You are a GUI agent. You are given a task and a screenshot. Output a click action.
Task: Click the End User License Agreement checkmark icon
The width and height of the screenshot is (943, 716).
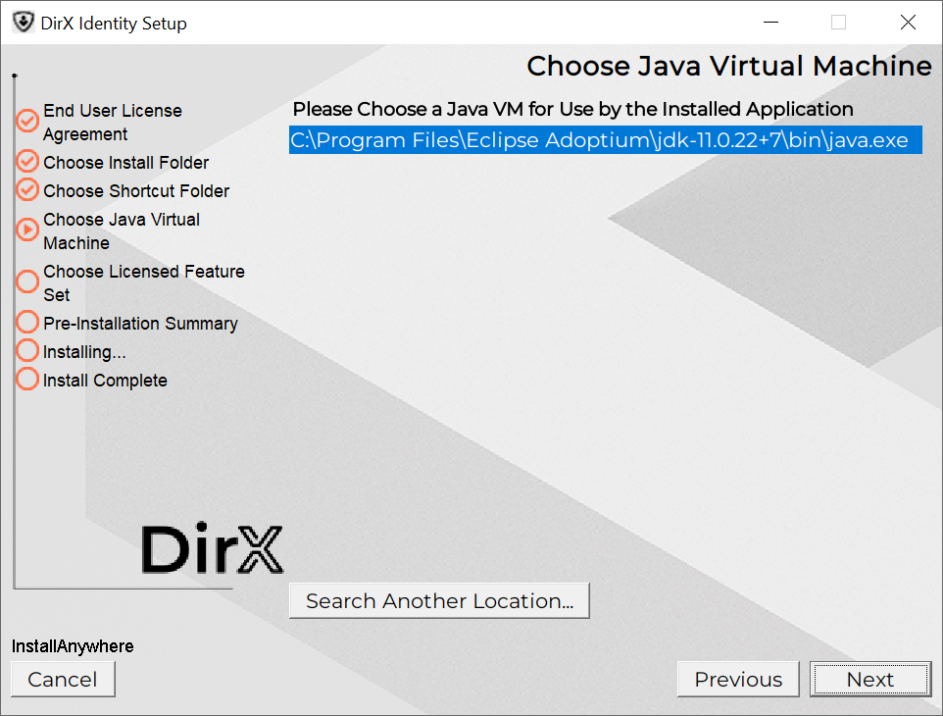click(27, 122)
